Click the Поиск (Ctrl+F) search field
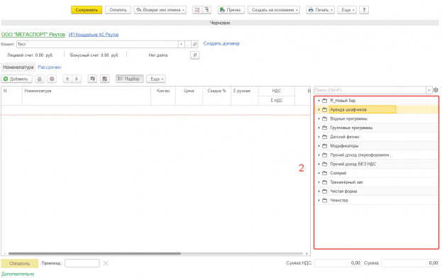This screenshot has width=442, height=278. [370, 90]
